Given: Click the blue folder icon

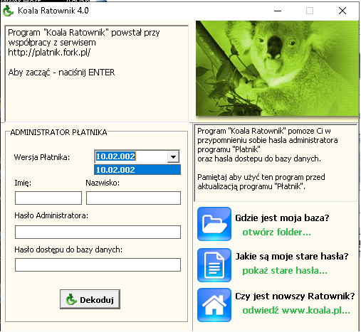Looking at the screenshot, I should (x=214, y=224).
